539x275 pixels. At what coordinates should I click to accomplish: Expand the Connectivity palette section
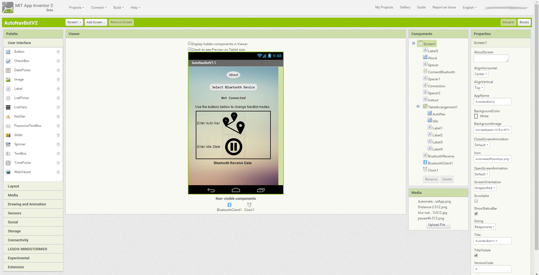[33, 240]
